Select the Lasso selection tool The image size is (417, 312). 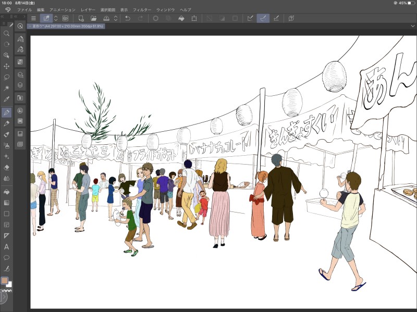pyautogui.click(x=7, y=77)
